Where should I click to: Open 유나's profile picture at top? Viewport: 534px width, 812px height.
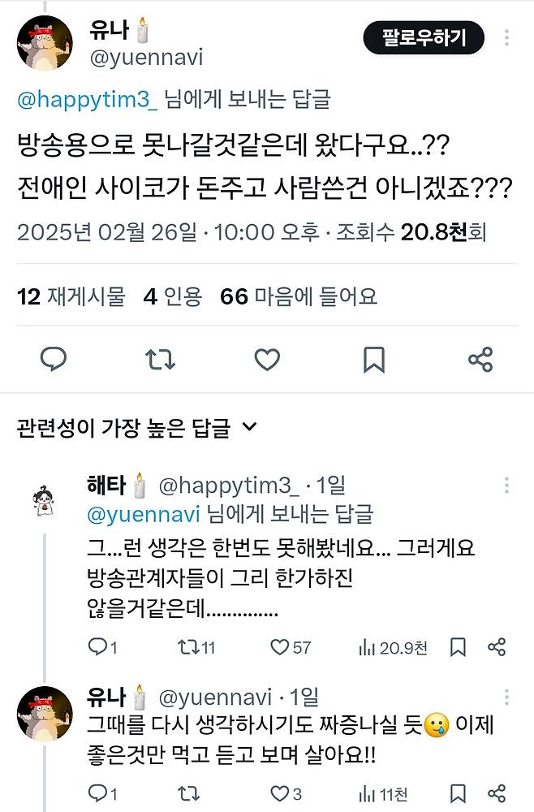(x=45, y=43)
